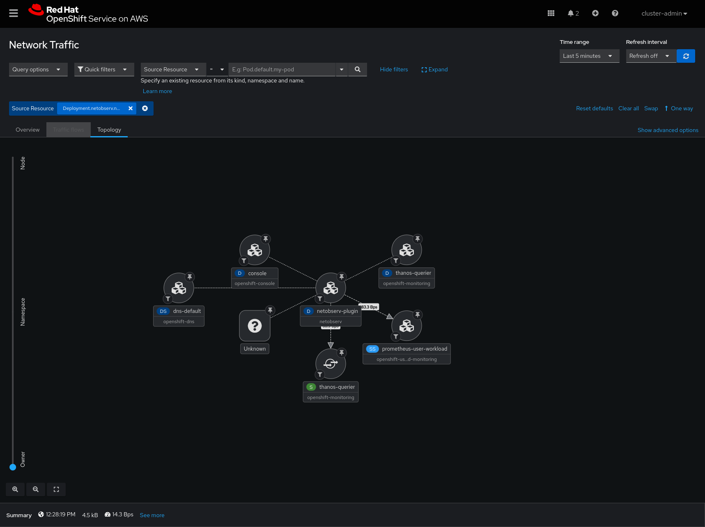Click the Show advanced options link
This screenshot has width=705, height=527.
click(x=668, y=130)
